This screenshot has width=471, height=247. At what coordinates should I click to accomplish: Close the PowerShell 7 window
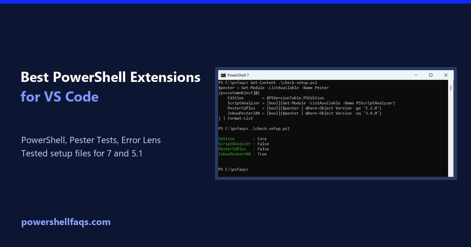[446, 75]
